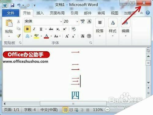The image size is (153, 115).
Task: Apply character border icon
Action: click(89, 21)
